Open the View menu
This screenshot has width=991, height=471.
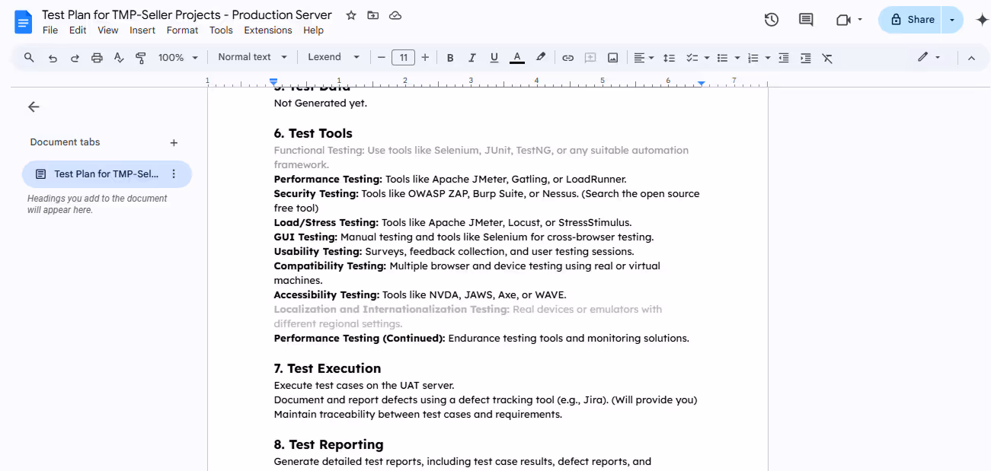tap(108, 30)
